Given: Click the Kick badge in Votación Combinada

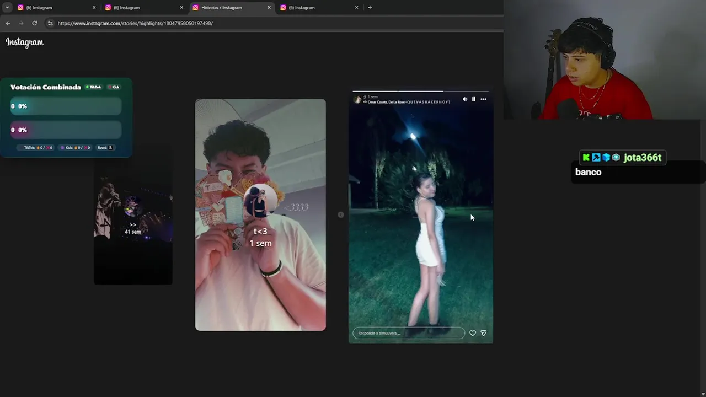Looking at the screenshot, I should click(x=114, y=87).
